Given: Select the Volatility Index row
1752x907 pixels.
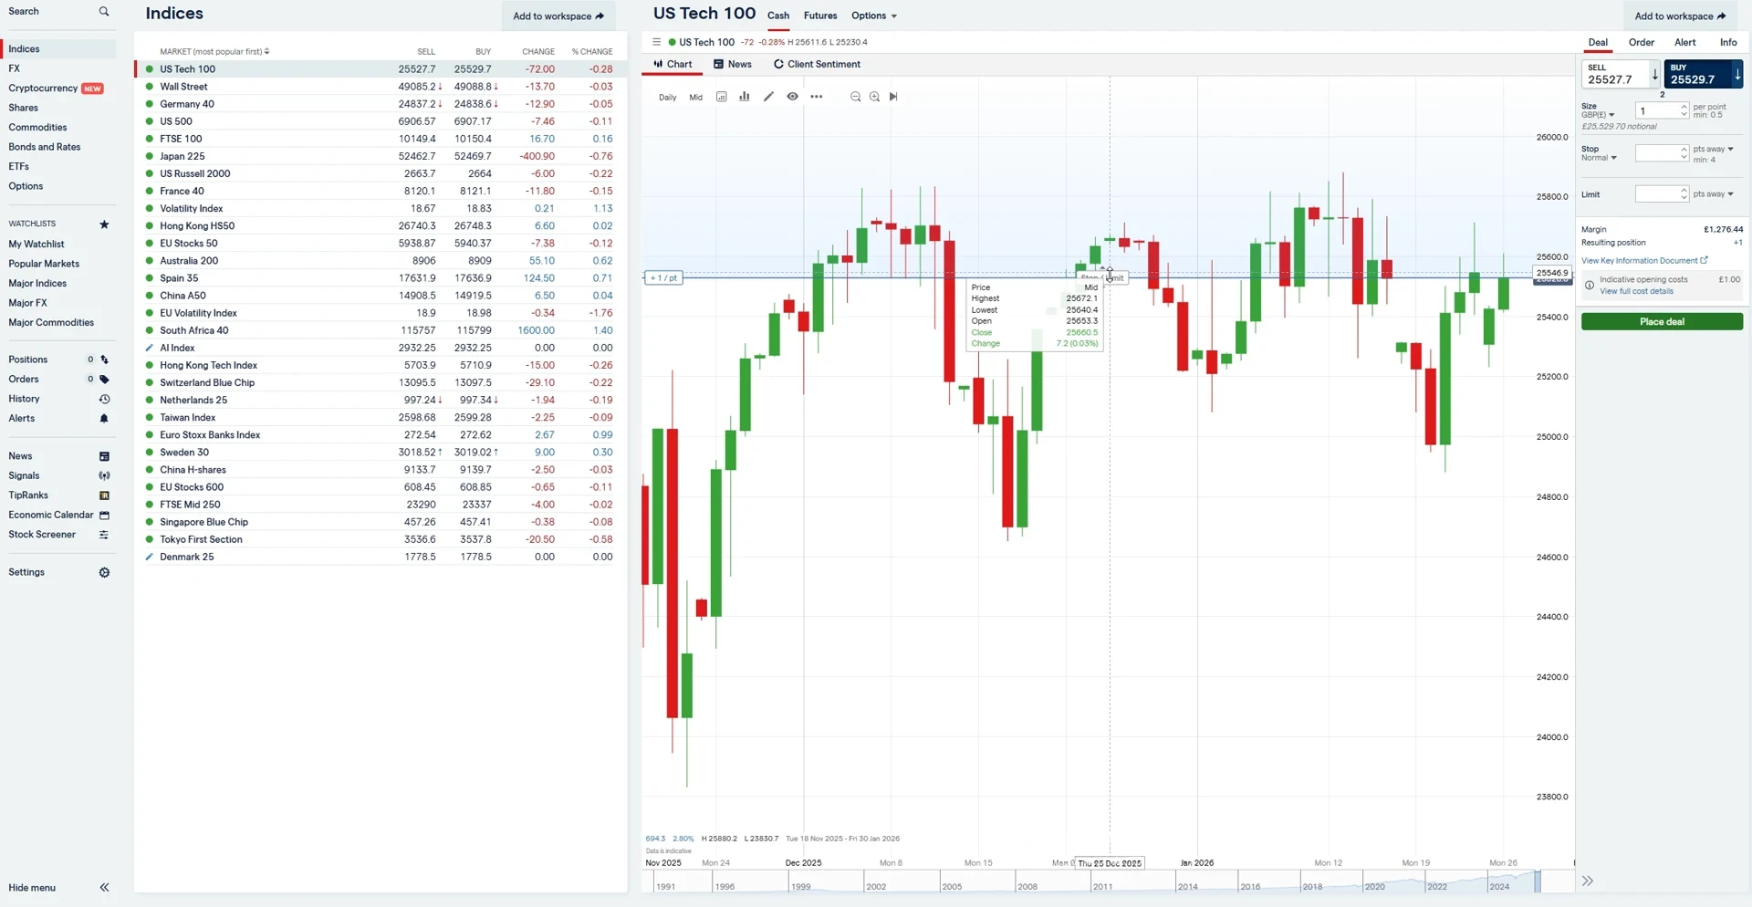Looking at the screenshot, I should coord(381,209).
